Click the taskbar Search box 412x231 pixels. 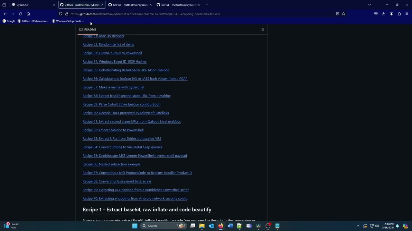click(x=164, y=226)
